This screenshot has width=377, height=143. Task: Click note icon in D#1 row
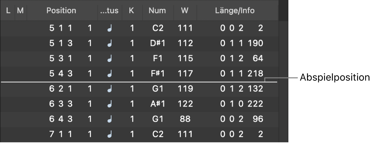pos(110,44)
